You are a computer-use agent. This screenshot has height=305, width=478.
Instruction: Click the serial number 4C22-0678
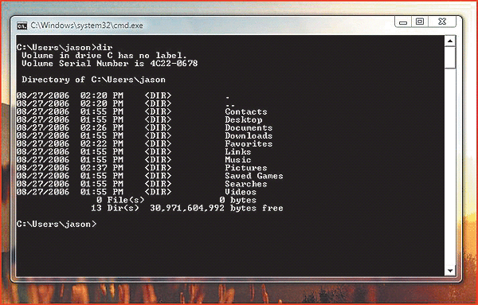point(174,64)
